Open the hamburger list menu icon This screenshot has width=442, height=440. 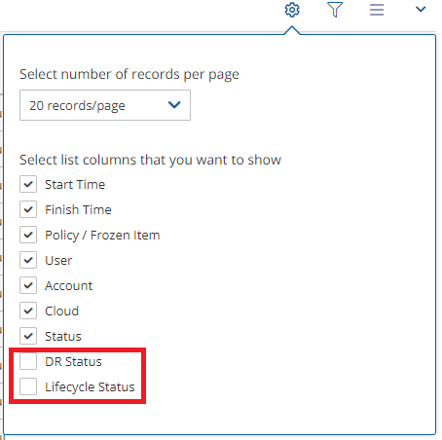(x=377, y=10)
